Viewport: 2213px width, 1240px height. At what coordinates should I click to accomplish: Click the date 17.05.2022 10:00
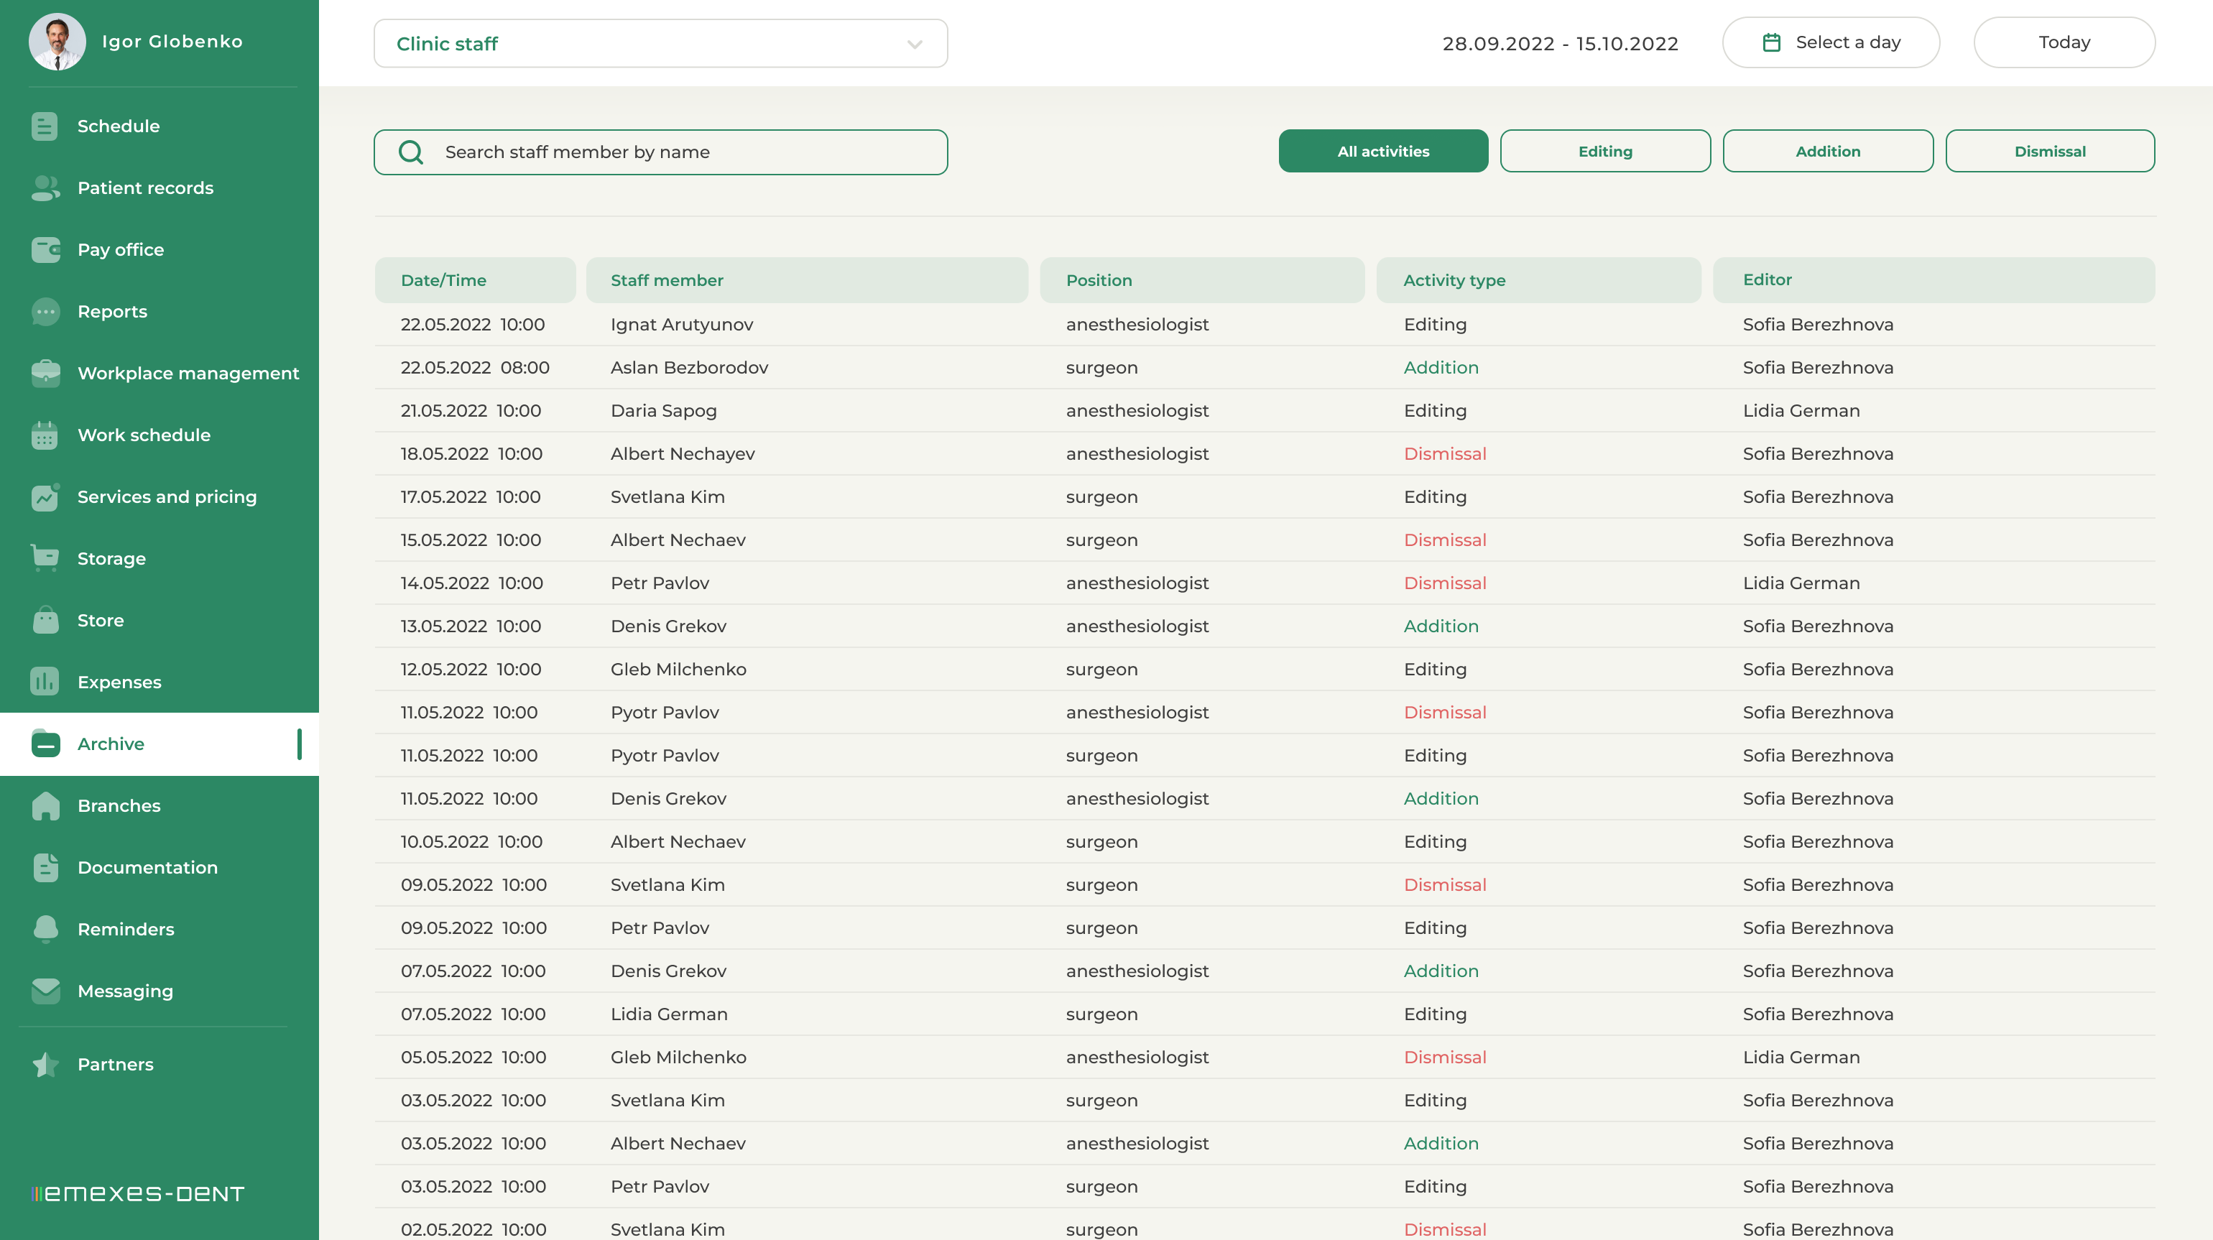click(x=470, y=497)
